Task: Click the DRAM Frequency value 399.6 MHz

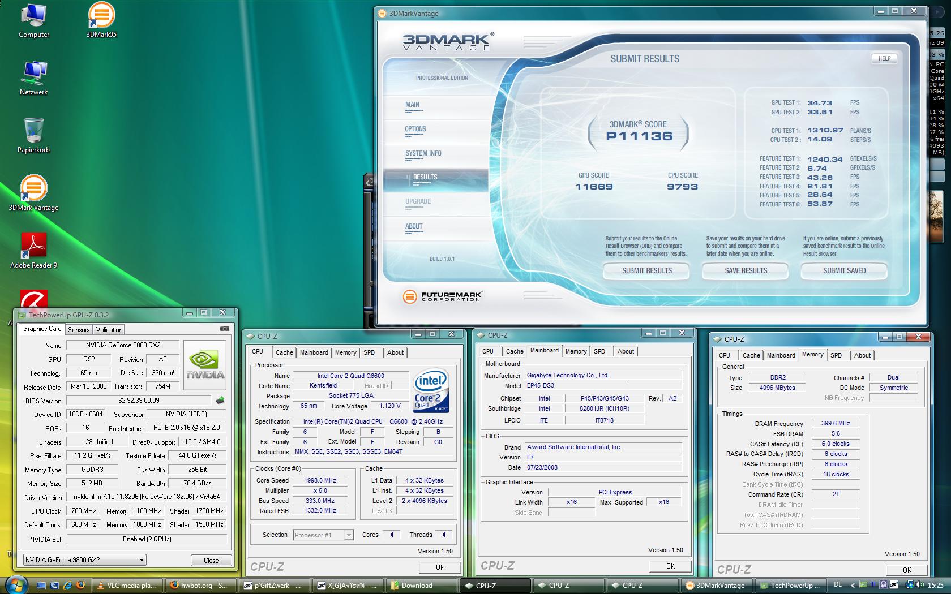Action: (836, 423)
